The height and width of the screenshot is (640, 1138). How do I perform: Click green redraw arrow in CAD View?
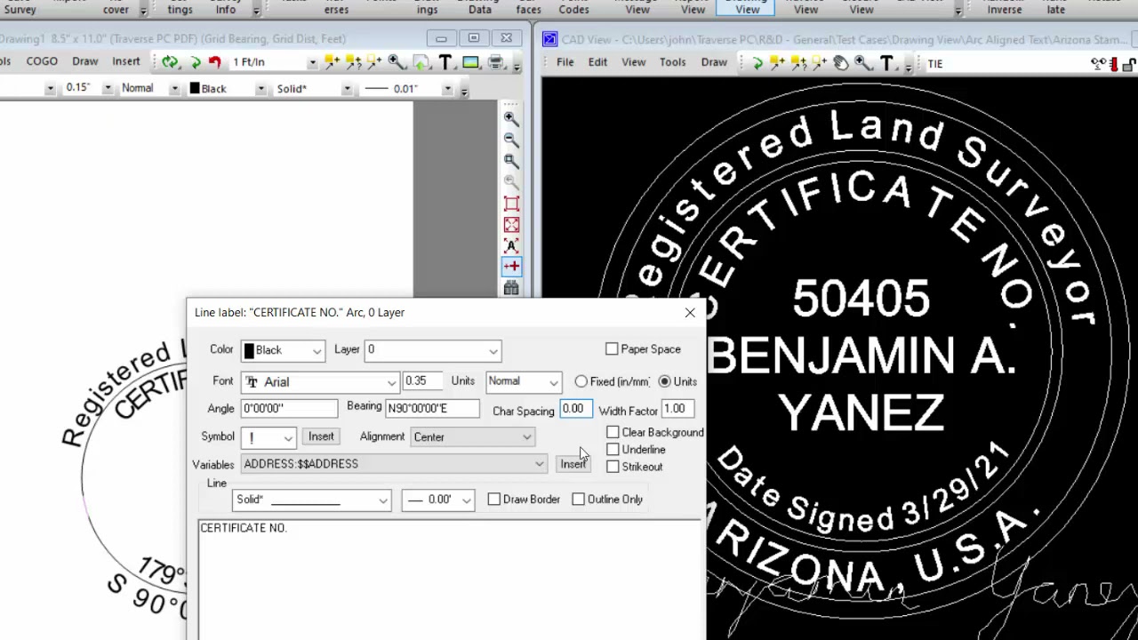coord(757,63)
